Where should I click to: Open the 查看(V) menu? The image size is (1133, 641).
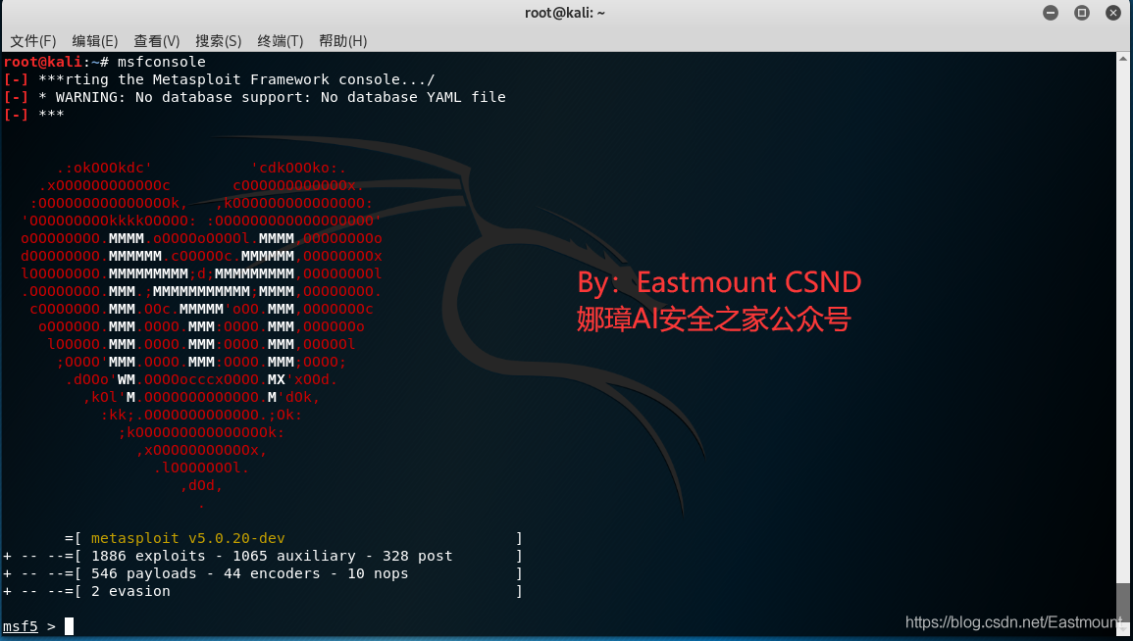click(x=157, y=41)
